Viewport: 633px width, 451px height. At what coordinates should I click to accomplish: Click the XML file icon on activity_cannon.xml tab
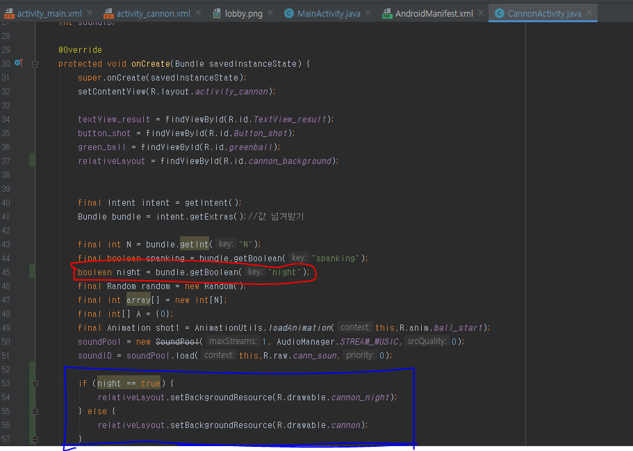108,14
